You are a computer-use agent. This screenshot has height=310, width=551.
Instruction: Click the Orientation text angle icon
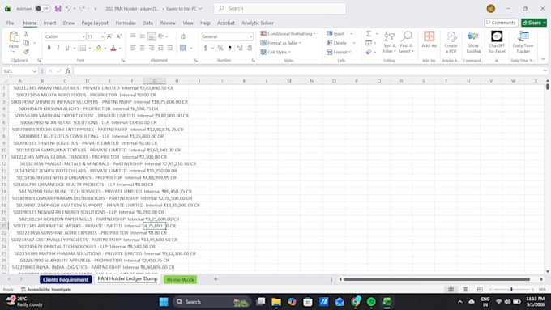click(161, 36)
